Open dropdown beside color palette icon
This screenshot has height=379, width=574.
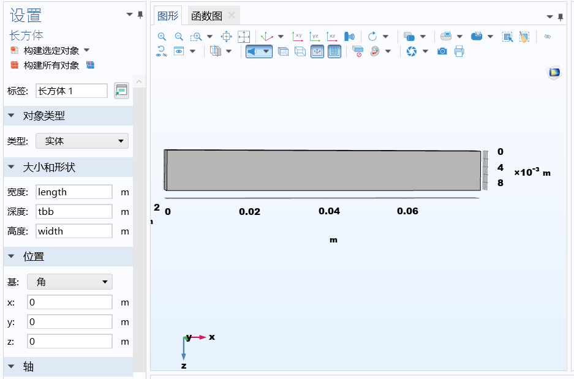click(388, 51)
